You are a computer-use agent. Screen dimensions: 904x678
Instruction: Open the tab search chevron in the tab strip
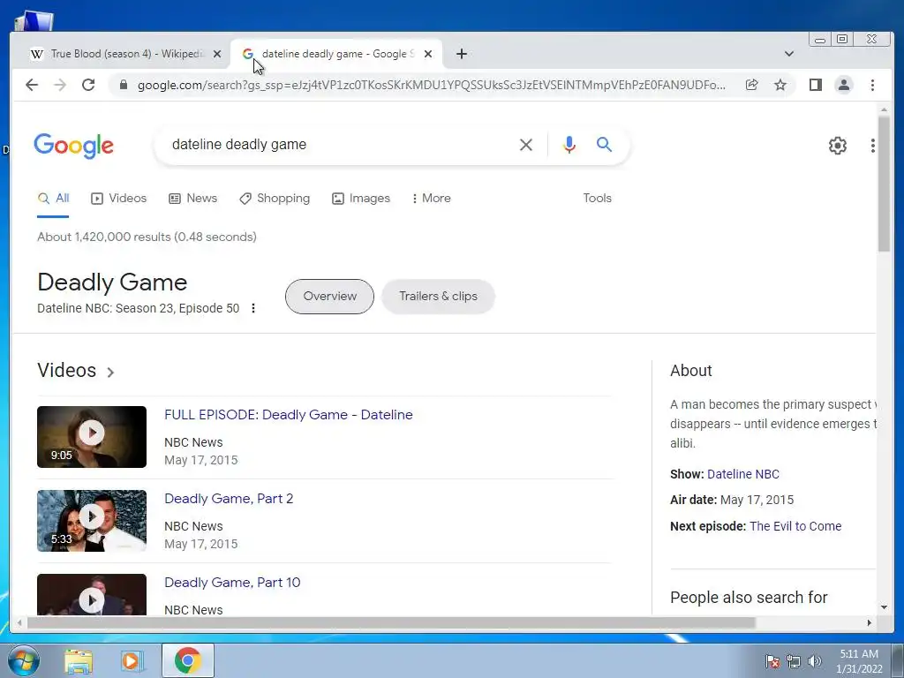pos(789,54)
